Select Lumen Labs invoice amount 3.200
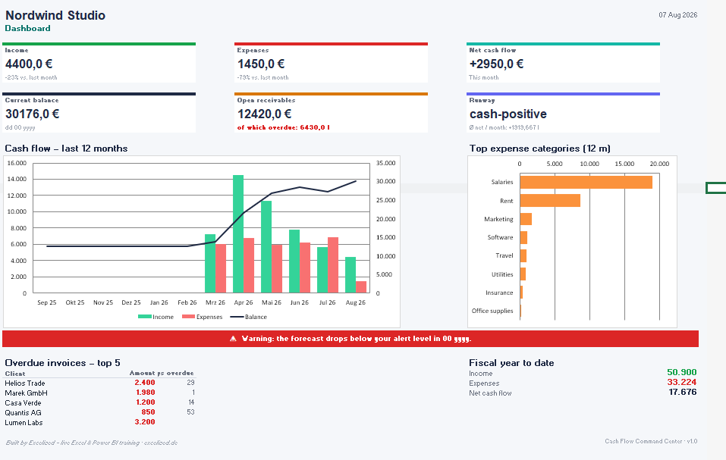This screenshot has height=460, width=726. (145, 421)
